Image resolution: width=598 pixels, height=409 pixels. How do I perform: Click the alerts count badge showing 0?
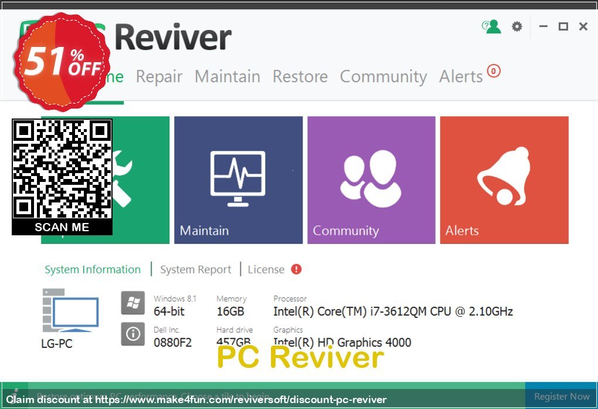pos(494,71)
